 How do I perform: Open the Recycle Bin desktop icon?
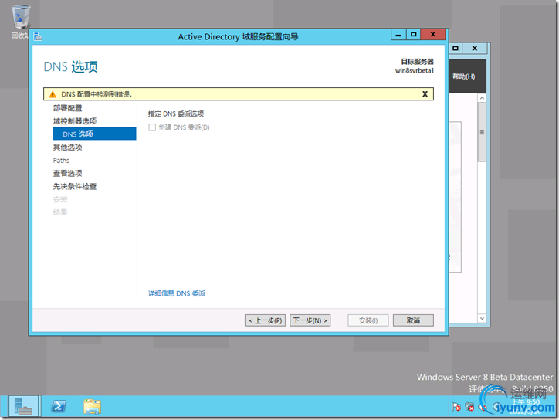(x=21, y=21)
